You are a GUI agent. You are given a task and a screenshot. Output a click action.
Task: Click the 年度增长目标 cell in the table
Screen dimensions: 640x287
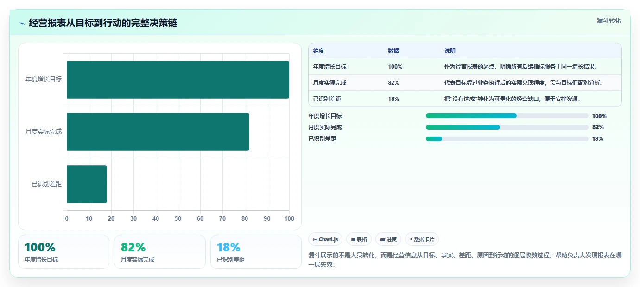click(330, 67)
